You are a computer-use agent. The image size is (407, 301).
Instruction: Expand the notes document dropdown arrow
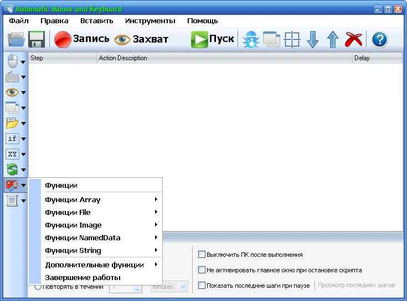[23, 201]
